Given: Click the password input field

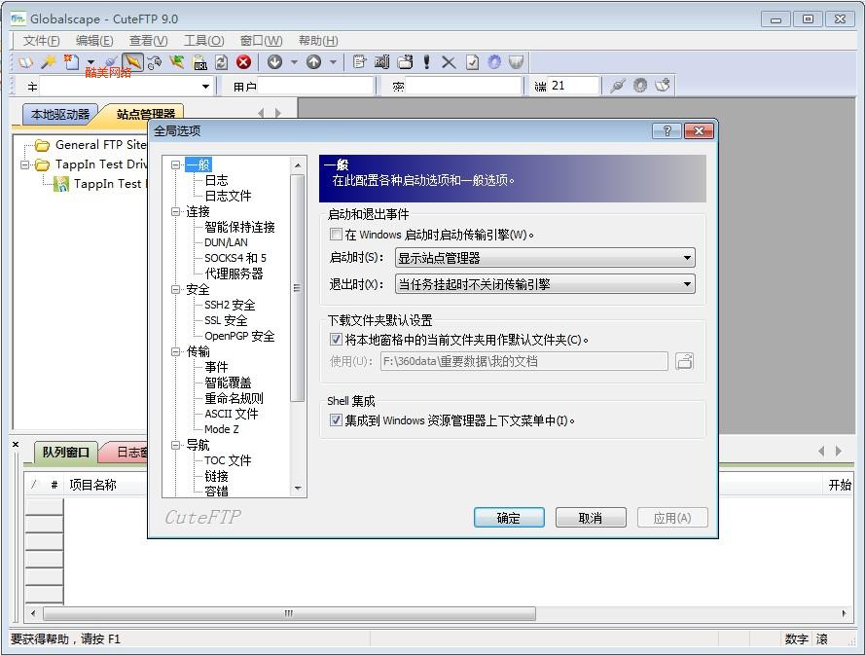Looking at the screenshot, I should coord(464,86).
